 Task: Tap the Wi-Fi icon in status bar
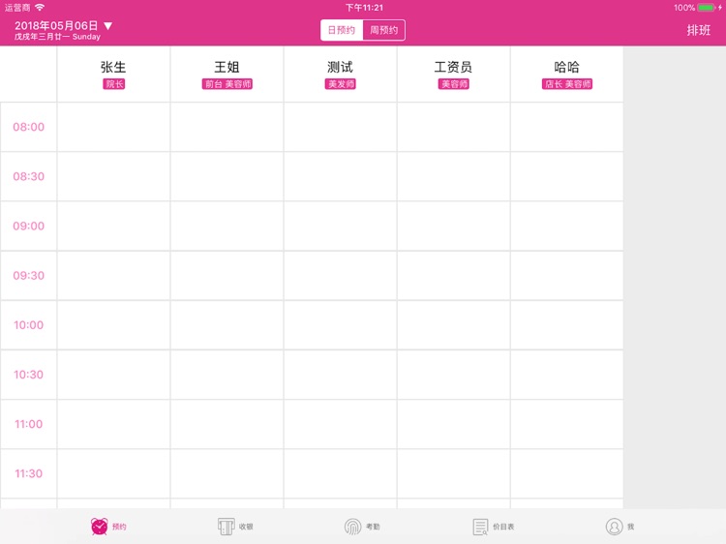point(40,8)
